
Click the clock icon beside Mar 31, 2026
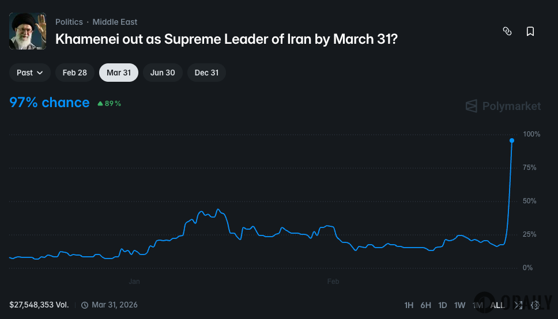[85, 305]
